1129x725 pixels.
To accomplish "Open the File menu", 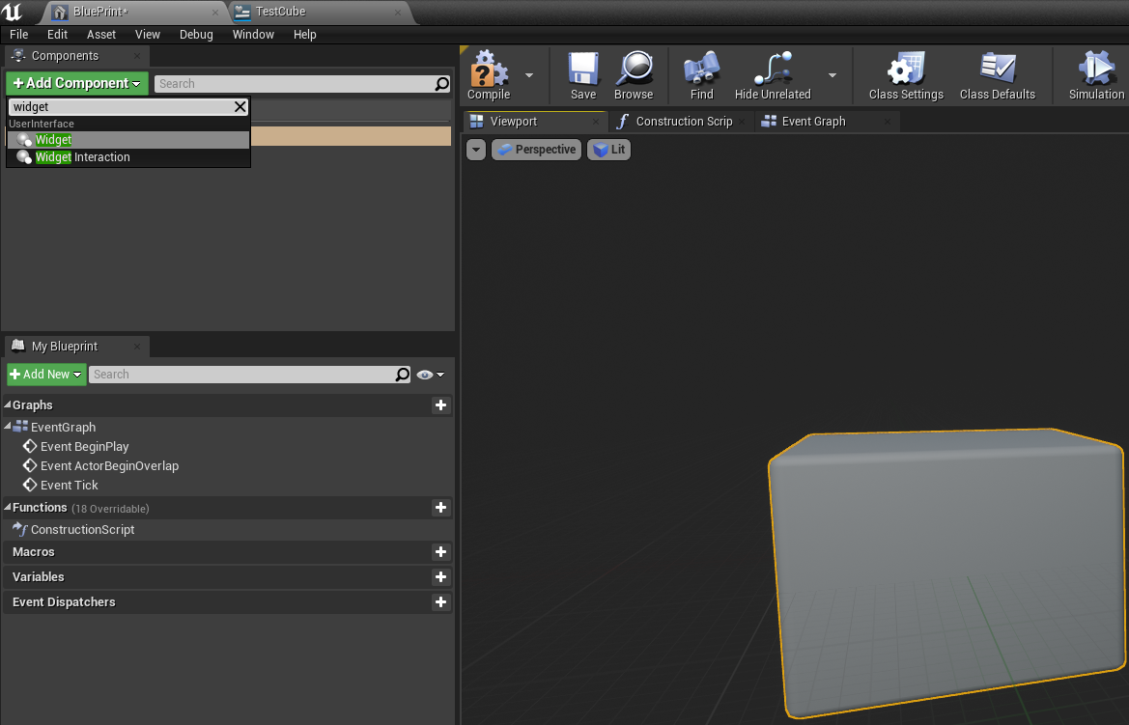I will click(18, 35).
